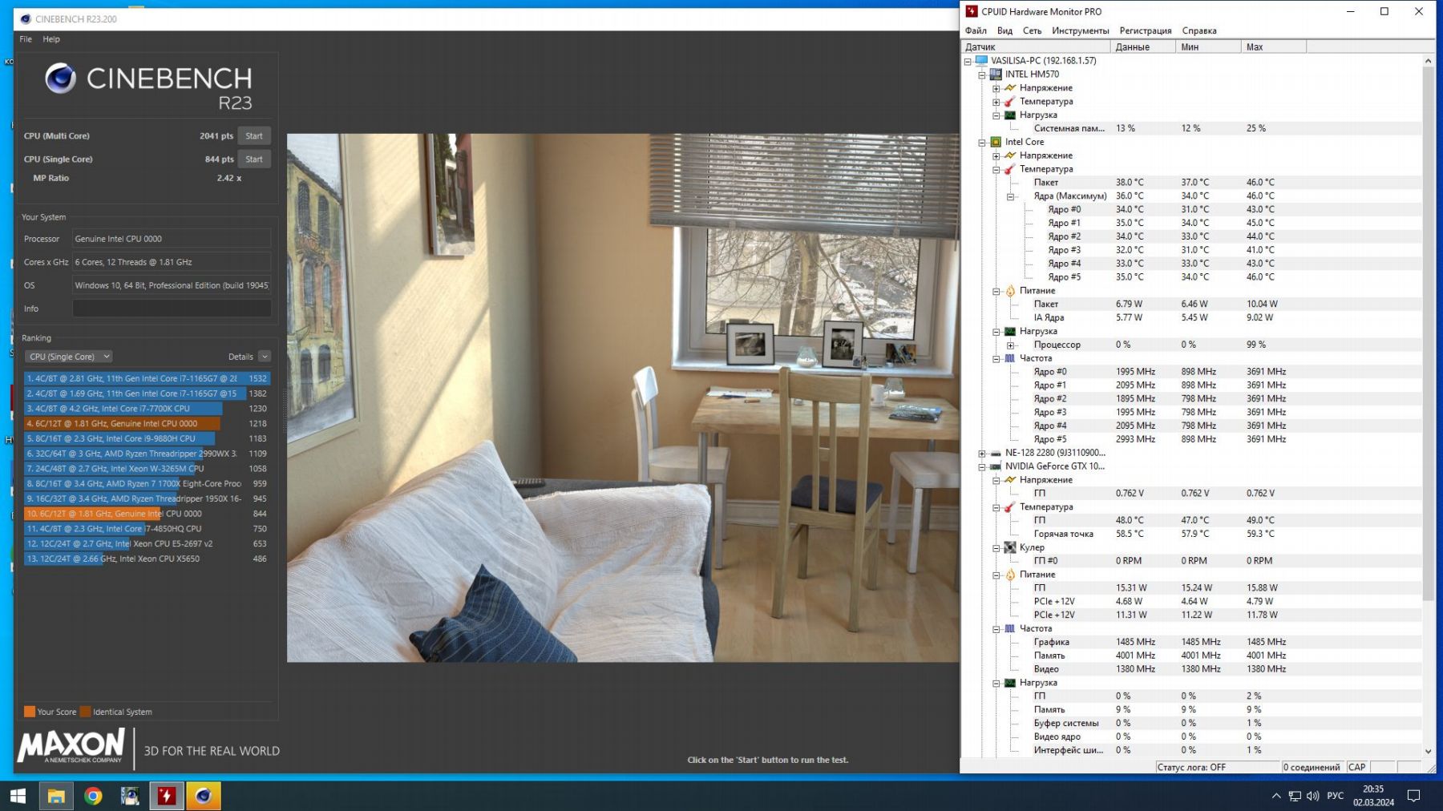Open the Help menu in Cinebench
The width and height of the screenshot is (1443, 811).
coord(51,39)
